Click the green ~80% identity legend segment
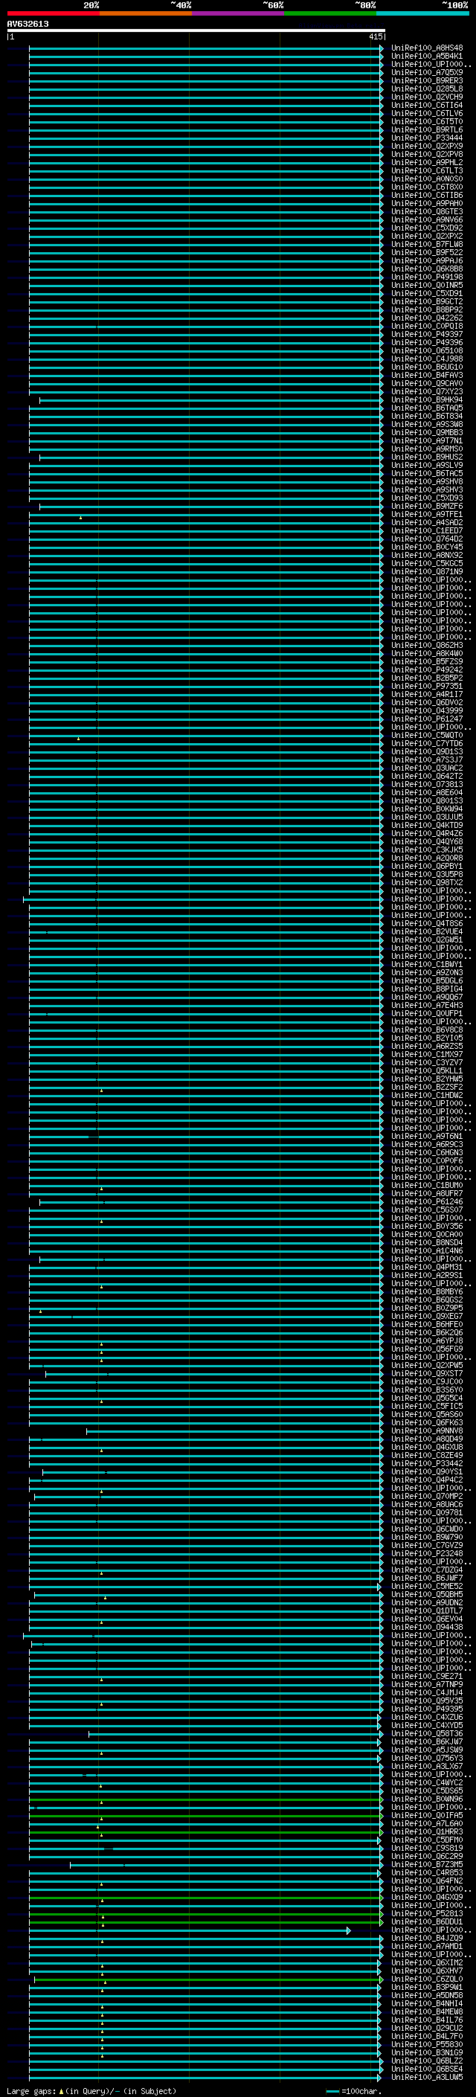This screenshot has height=2097, width=476. [330, 13]
